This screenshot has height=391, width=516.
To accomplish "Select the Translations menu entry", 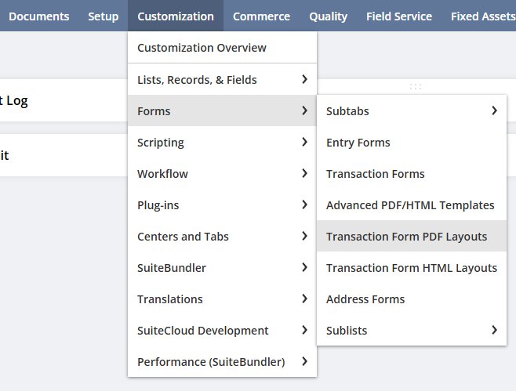I will coord(222,299).
